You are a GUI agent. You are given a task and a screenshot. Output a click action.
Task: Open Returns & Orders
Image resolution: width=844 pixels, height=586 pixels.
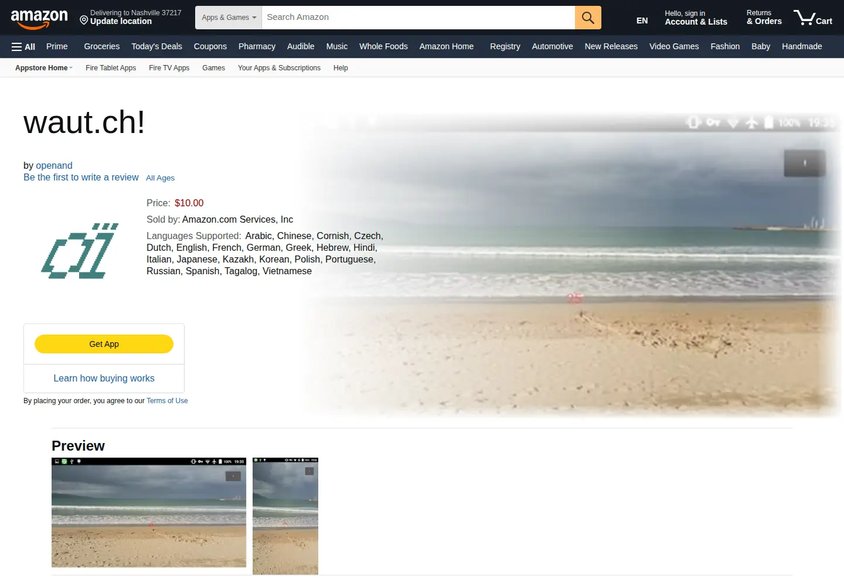pyautogui.click(x=764, y=18)
